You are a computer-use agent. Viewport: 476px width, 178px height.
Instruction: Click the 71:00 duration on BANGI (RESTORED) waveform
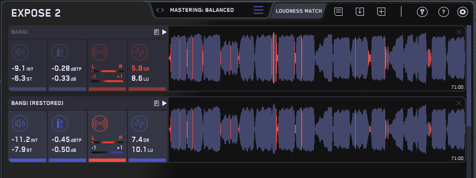pyautogui.click(x=457, y=158)
